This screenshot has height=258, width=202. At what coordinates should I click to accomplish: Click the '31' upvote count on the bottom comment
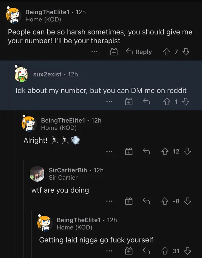coord(177,251)
